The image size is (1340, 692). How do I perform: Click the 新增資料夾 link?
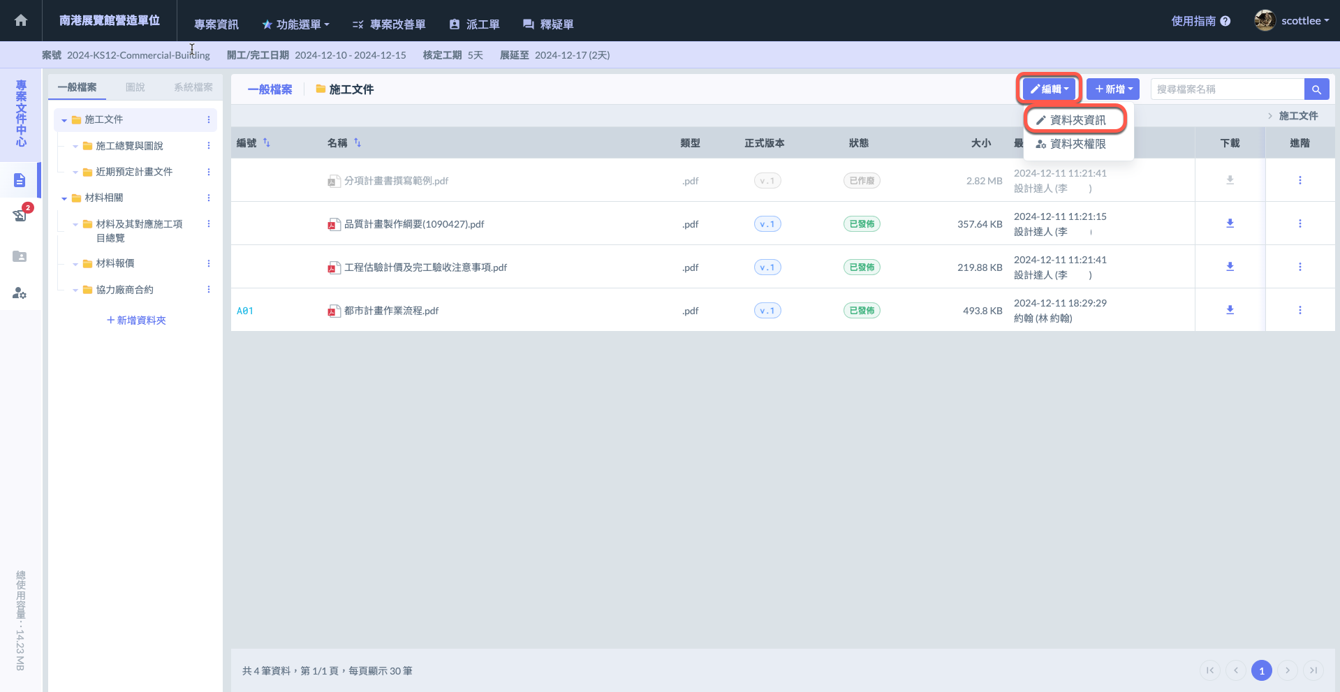click(136, 321)
